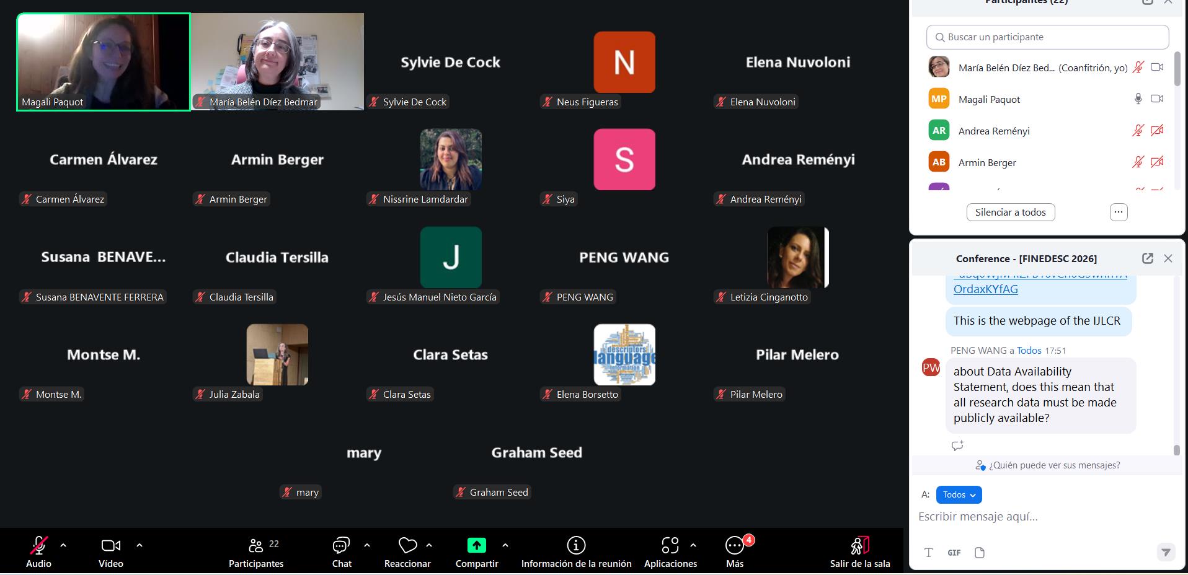Screen dimensions: 1188x575
Task: Open the Todos recipient dropdown
Action: [959, 494]
